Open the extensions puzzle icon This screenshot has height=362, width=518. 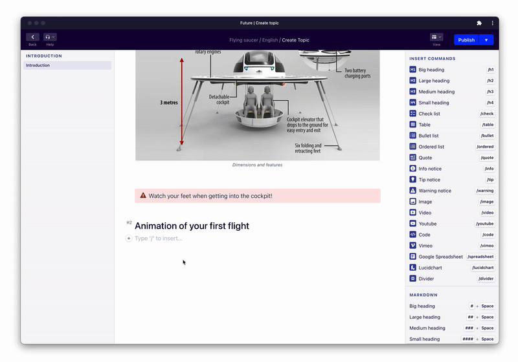tap(479, 23)
